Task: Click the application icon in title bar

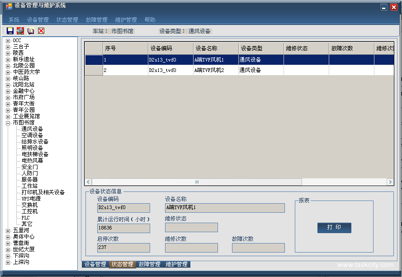Action: [x=9, y=6]
